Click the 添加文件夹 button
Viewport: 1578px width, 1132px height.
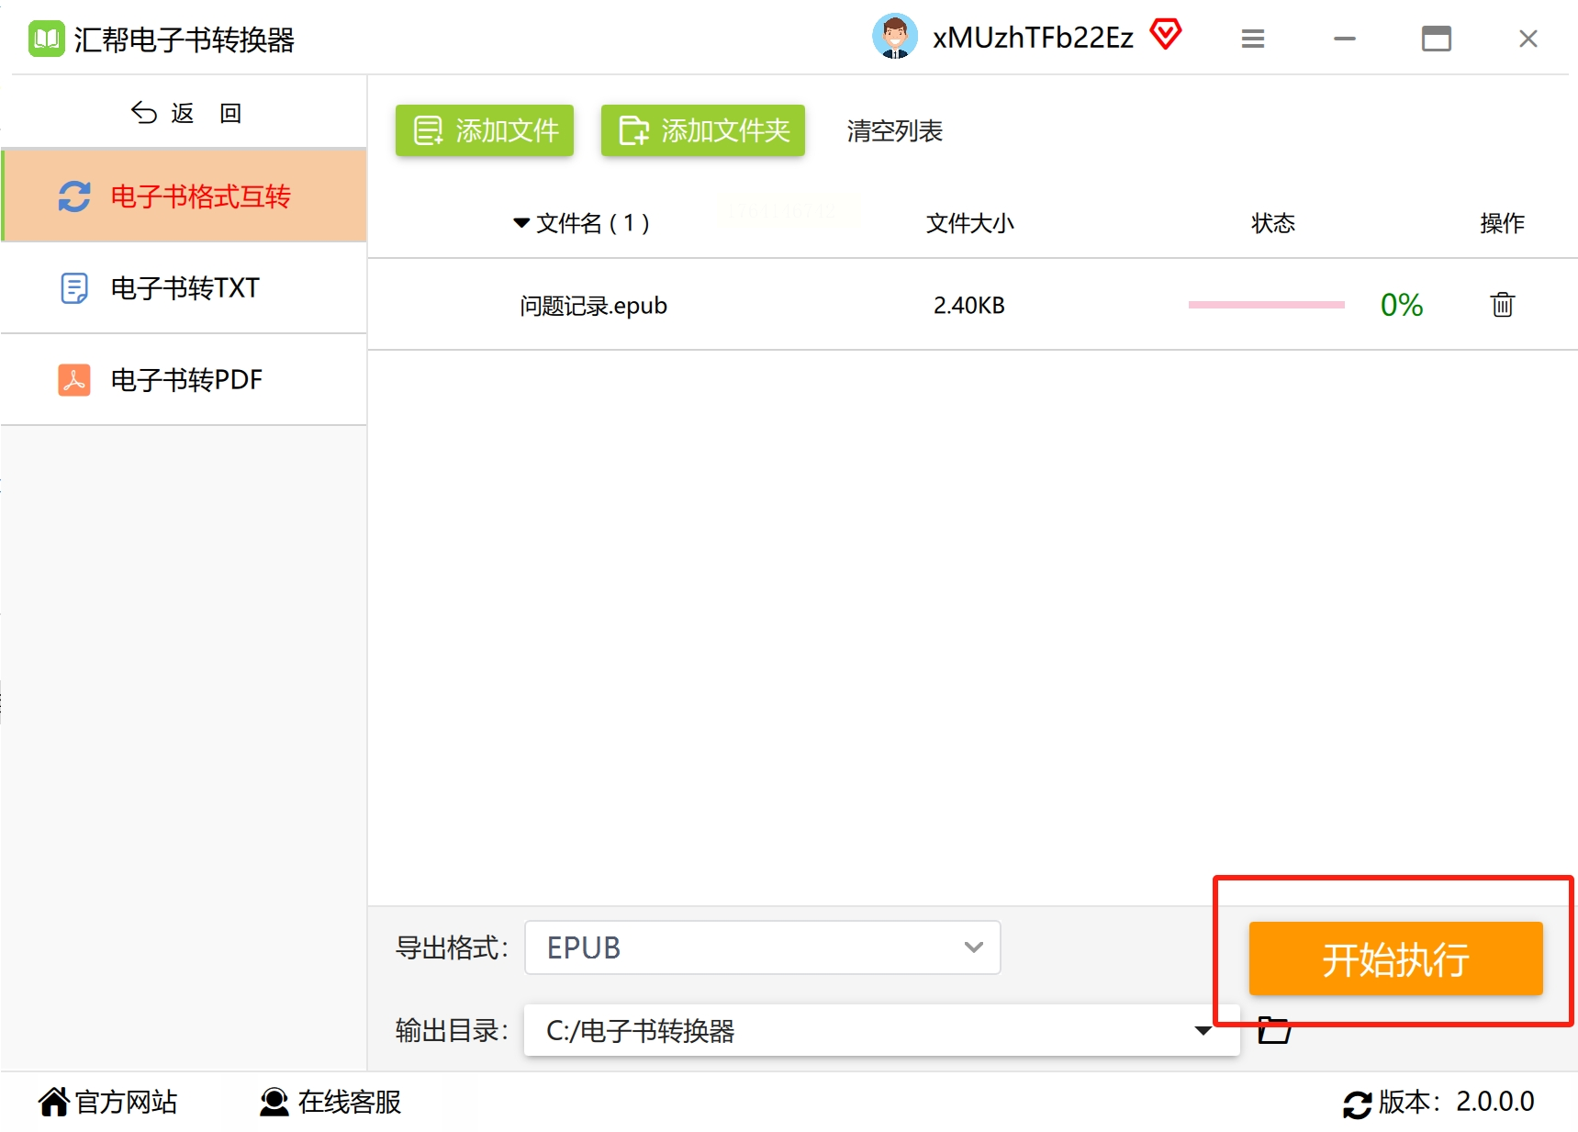point(703,130)
